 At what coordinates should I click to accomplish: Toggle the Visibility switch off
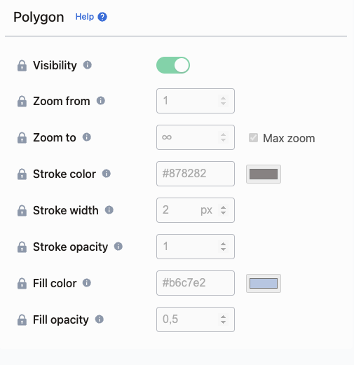[x=173, y=65]
